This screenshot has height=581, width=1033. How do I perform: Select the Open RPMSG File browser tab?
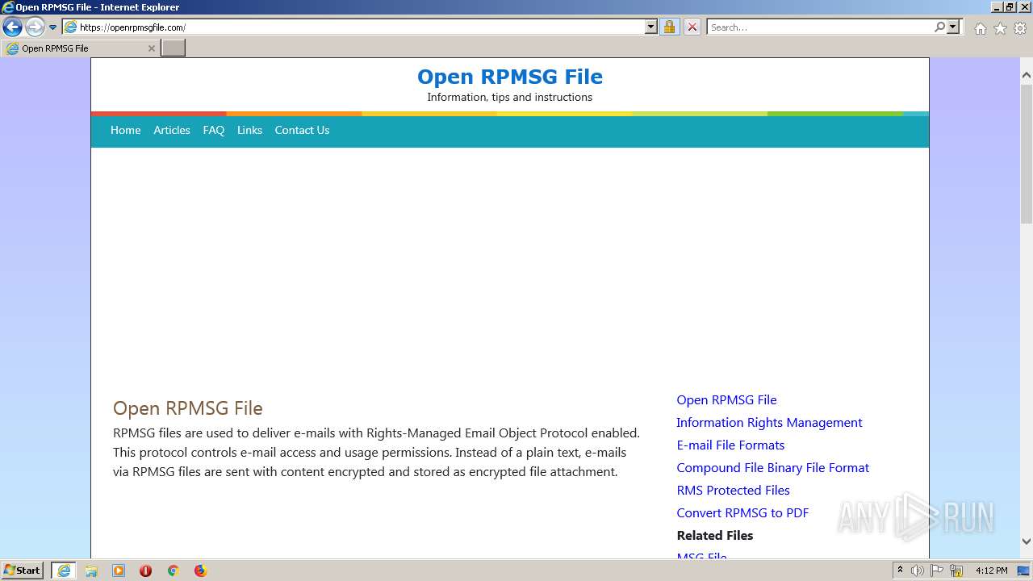[80, 48]
